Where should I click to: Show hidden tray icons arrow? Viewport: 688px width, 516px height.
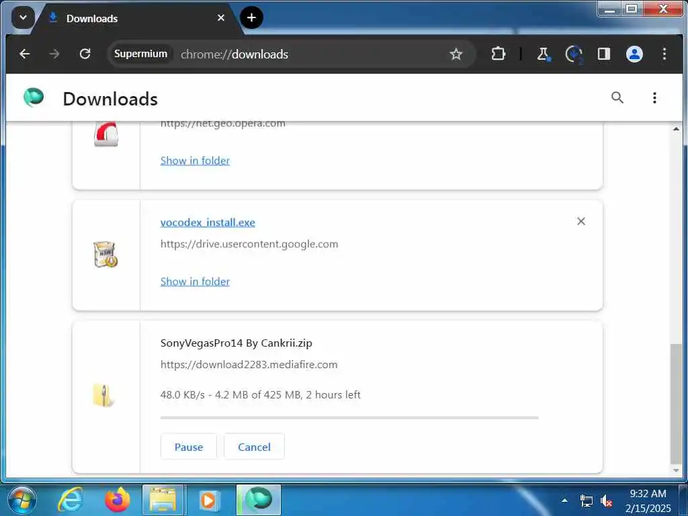pyautogui.click(x=564, y=501)
